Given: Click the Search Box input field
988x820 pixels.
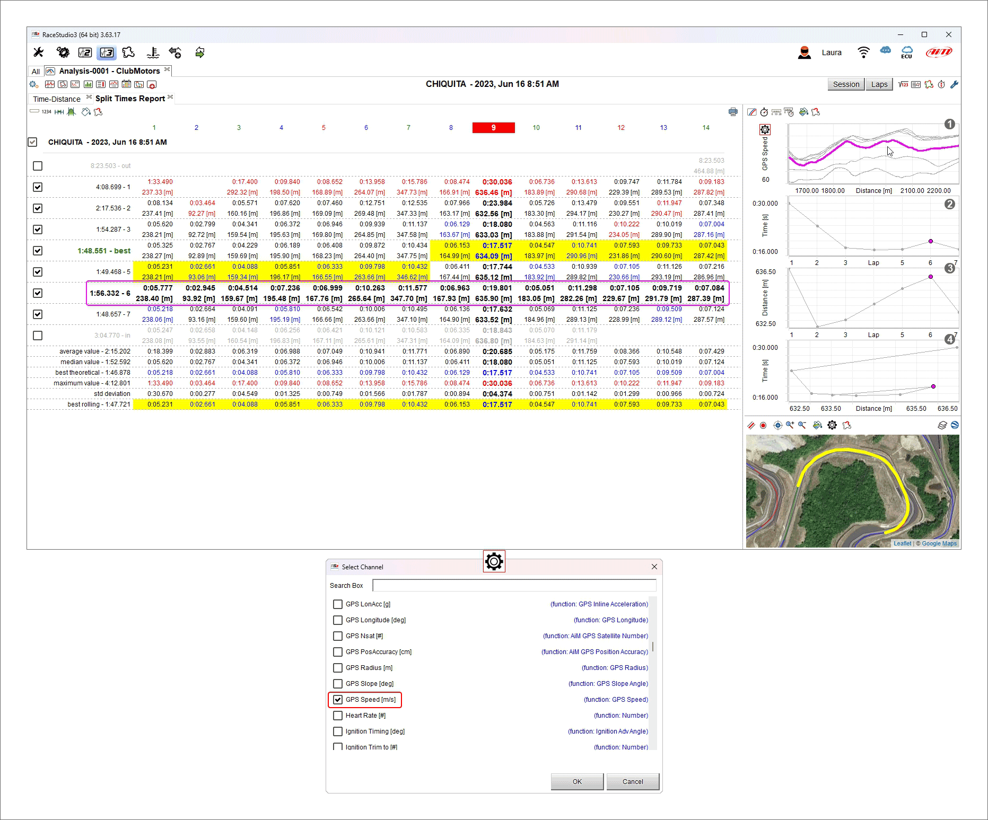Looking at the screenshot, I should 514,585.
